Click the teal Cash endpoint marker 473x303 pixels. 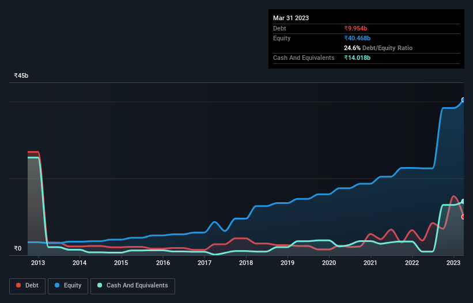(x=463, y=202)
